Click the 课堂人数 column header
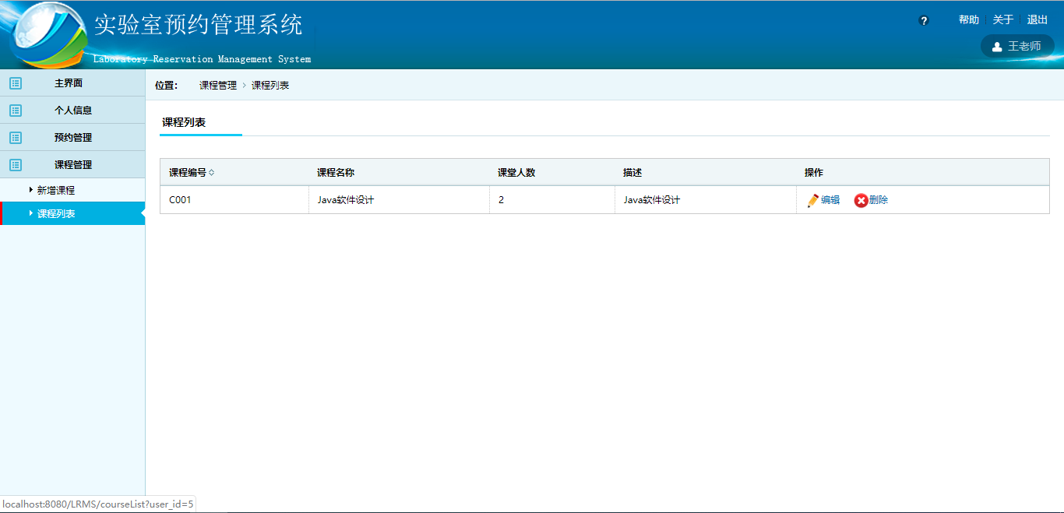1064x513 pixels. coord(516,173)
